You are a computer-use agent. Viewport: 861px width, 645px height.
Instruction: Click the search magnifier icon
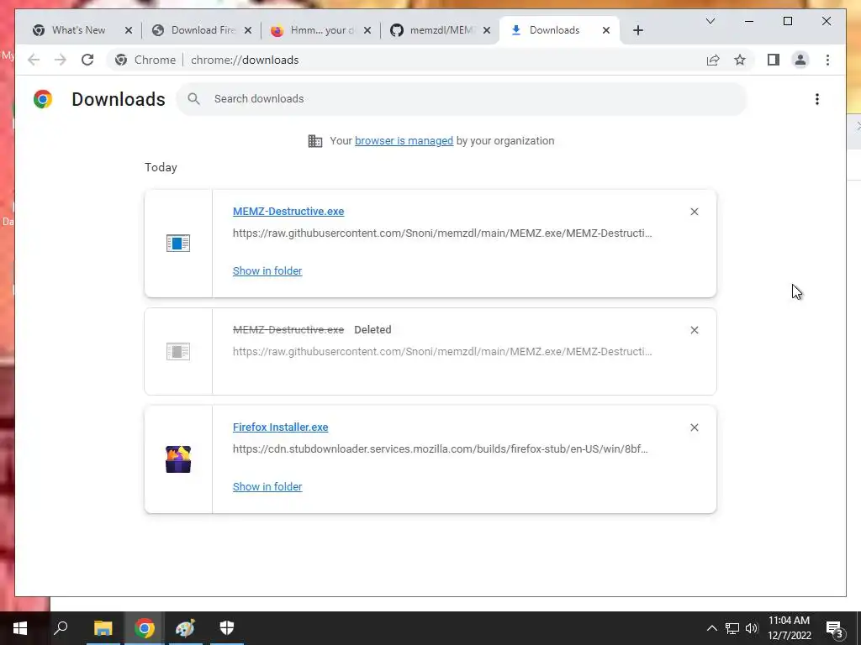(x=193, y=99)
